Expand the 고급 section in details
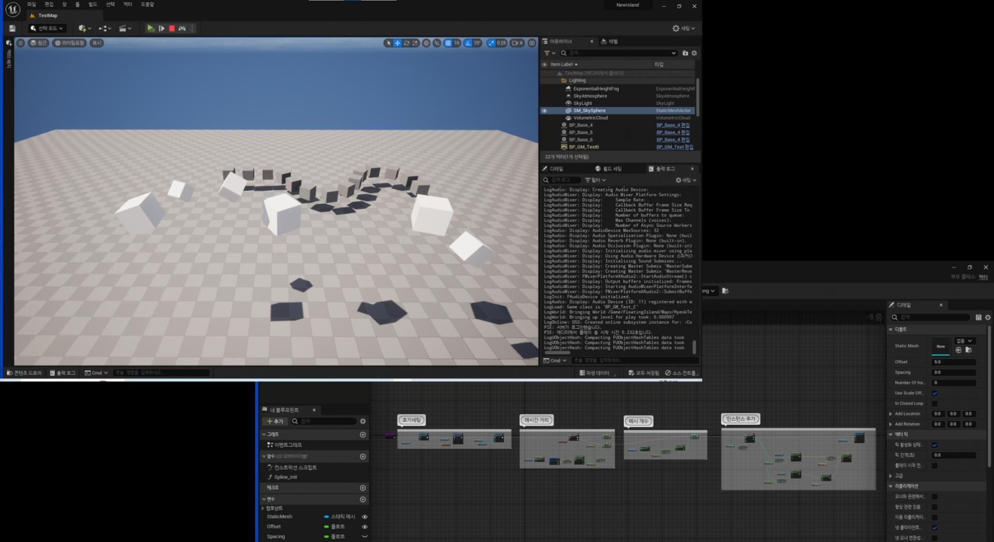This screenshot has height=542, width=994. pyautogui.click(x=891, y=476)
